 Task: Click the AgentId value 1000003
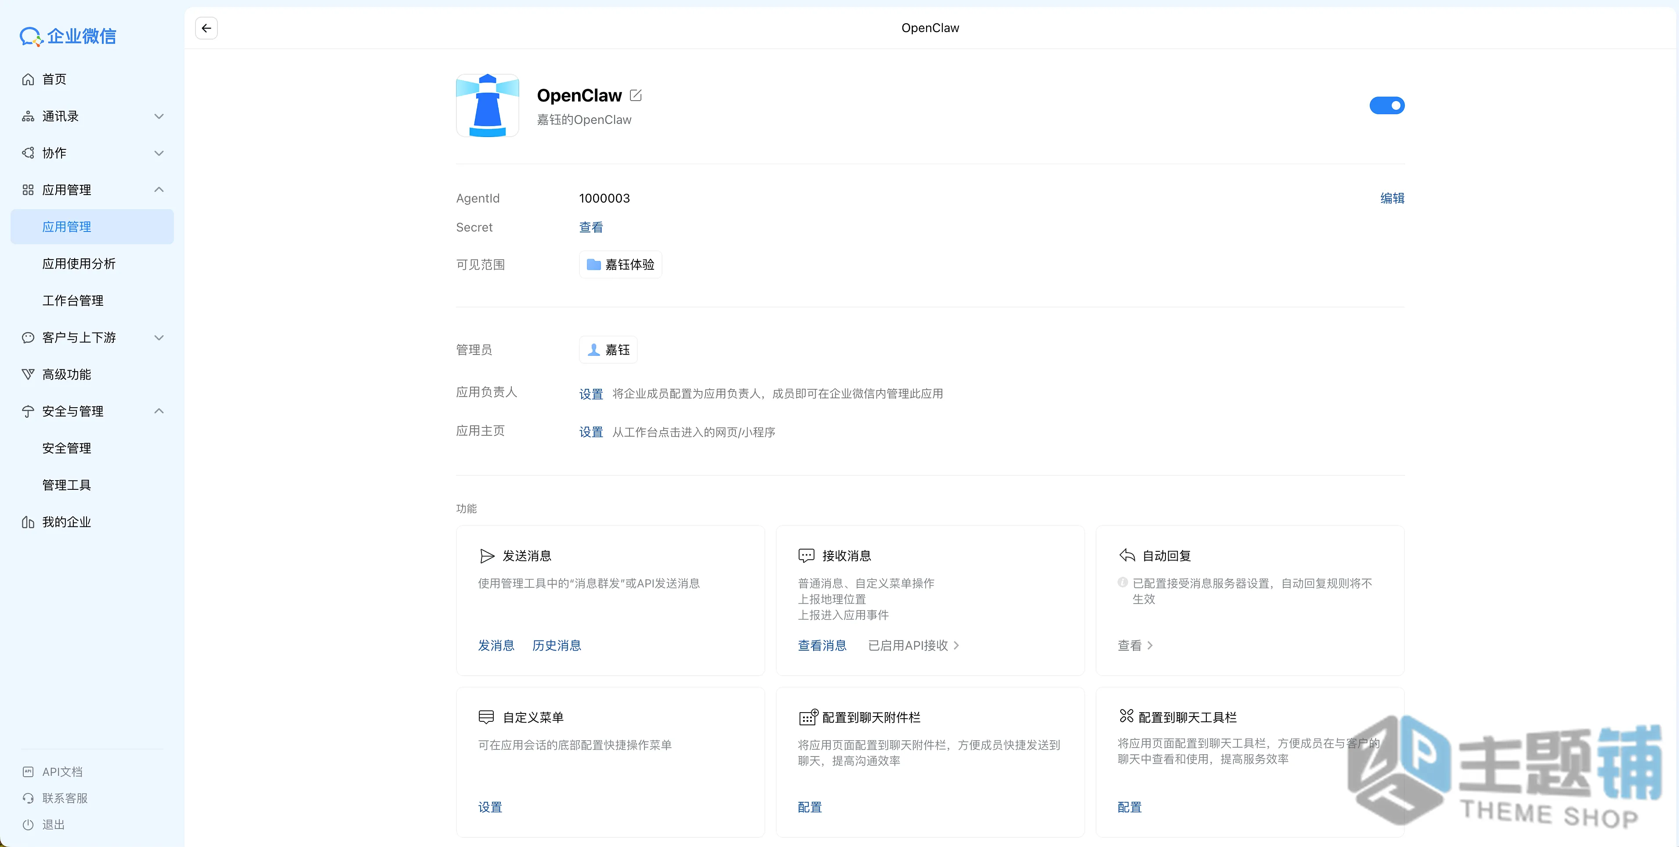604,198
